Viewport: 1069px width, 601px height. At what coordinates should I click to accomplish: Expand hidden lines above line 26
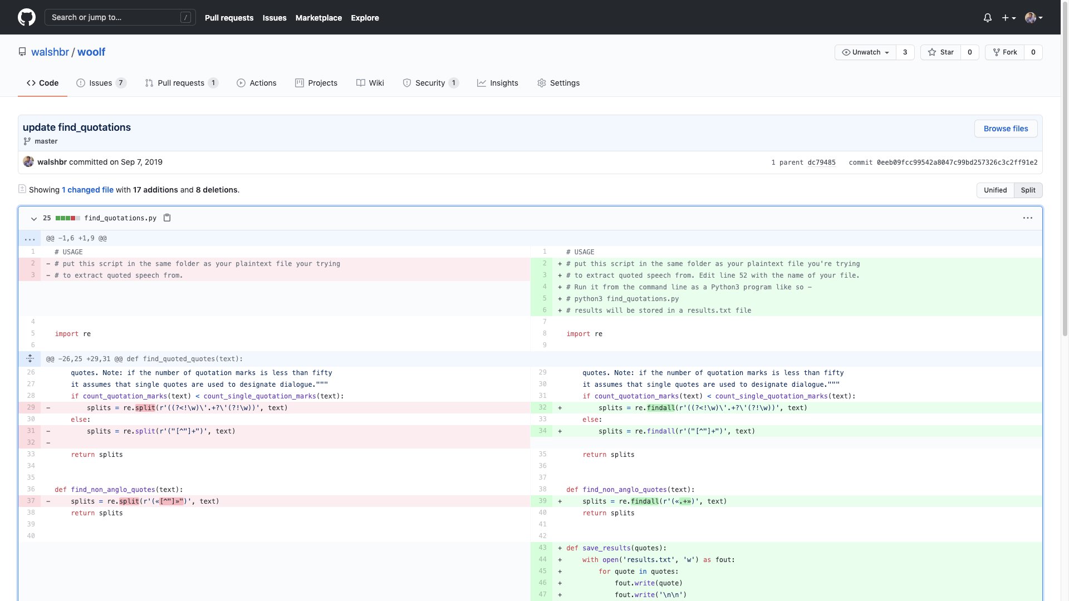click(30, 359)
